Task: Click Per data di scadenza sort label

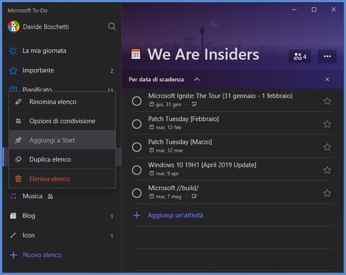Action: point(156,79)
